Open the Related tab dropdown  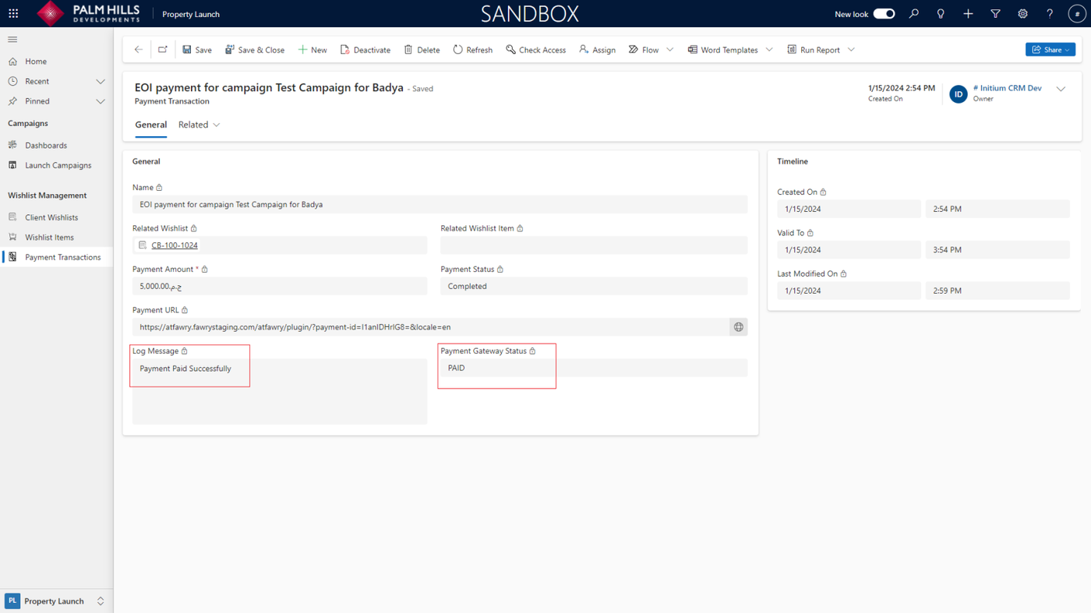(x=199, y=125)
